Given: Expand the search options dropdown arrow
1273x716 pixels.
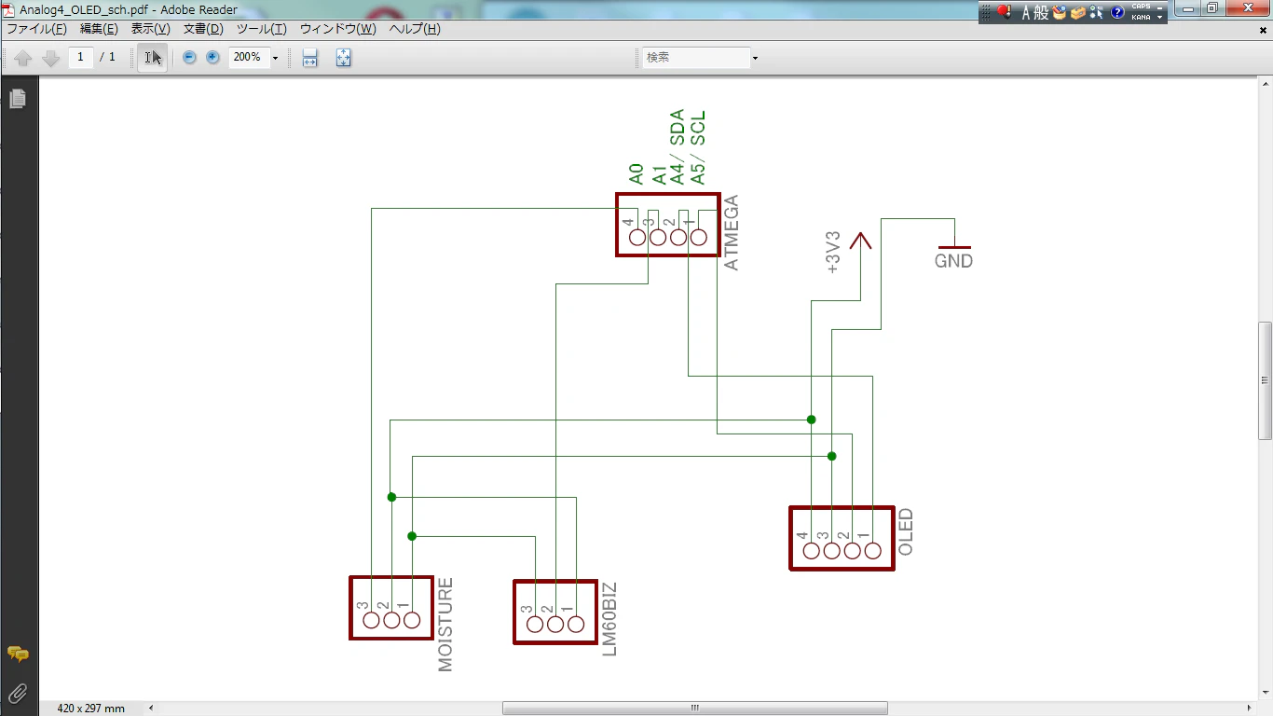Looking at the screenshot, I should [755, 58].
